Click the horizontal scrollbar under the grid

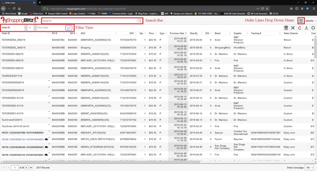coord(101,162)
